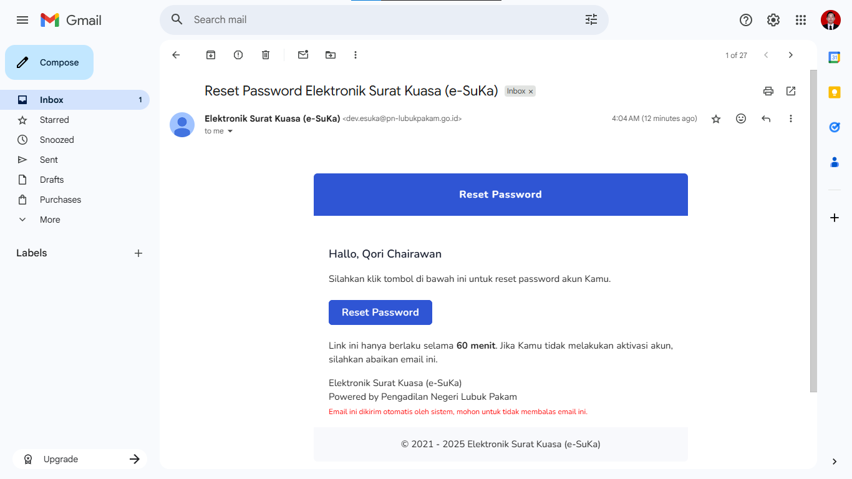Archive this email
The width and height of the screenshot is (852, 479).
211,55
